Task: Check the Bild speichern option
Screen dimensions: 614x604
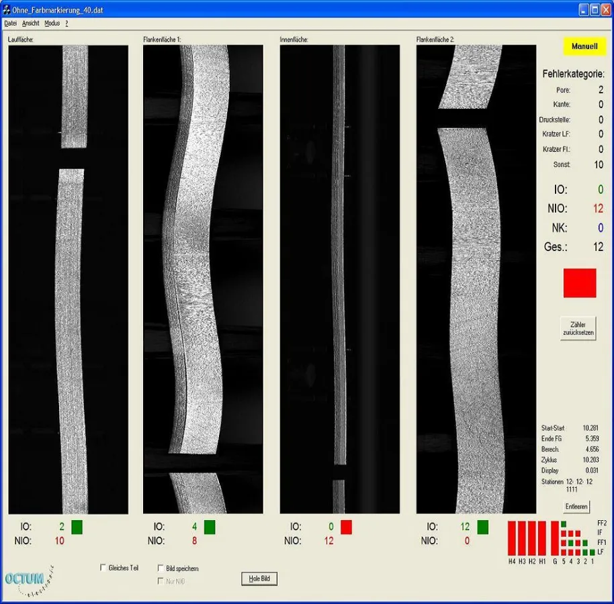Action: point(161,568)
